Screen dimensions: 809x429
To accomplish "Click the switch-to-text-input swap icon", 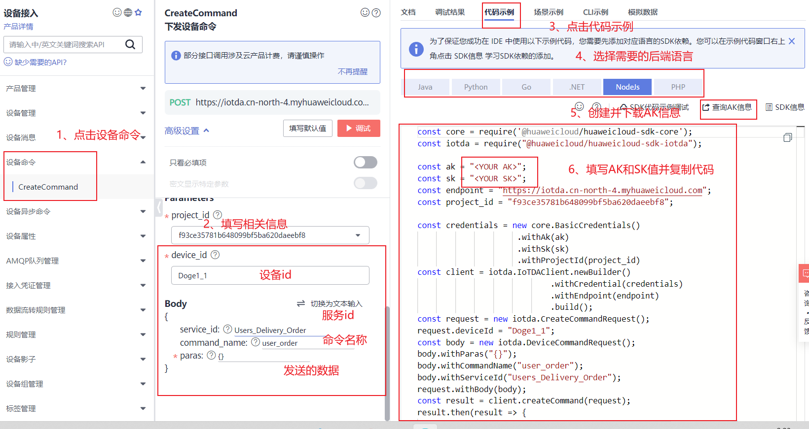I will 301,303.
